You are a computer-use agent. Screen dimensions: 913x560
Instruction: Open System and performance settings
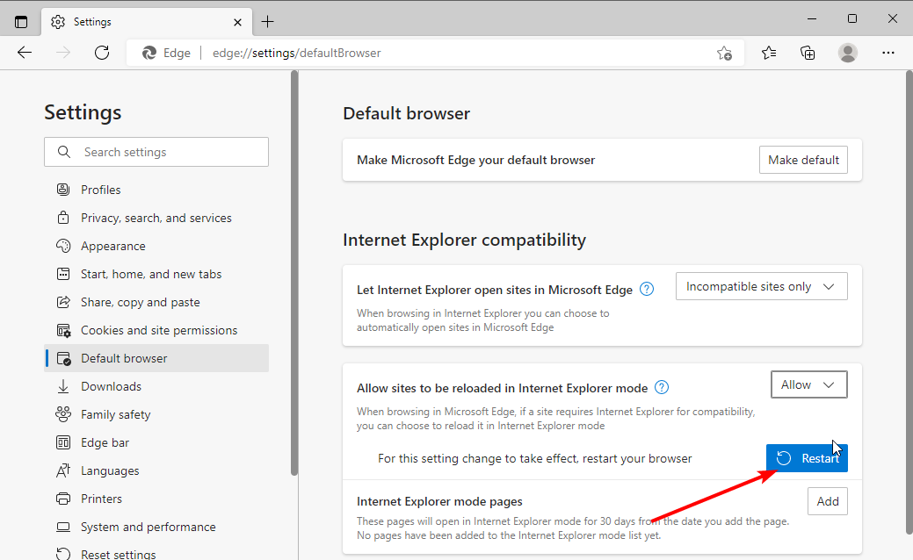156,527
